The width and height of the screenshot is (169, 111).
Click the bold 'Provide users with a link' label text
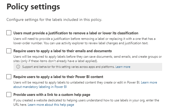point(52,95)
